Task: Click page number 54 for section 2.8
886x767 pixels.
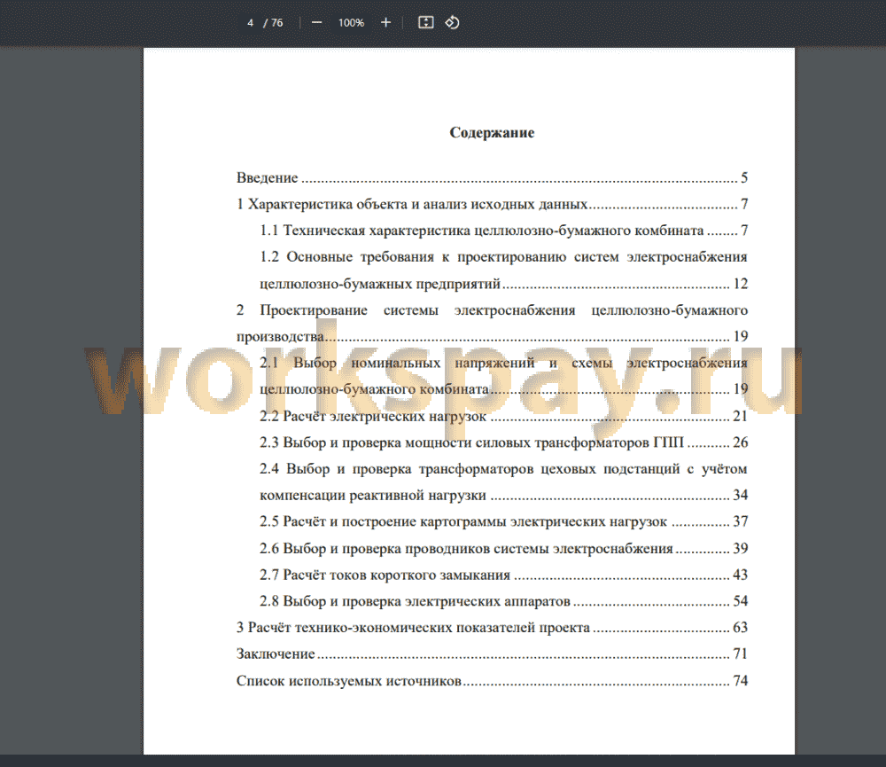Action: tap(740, 600)
